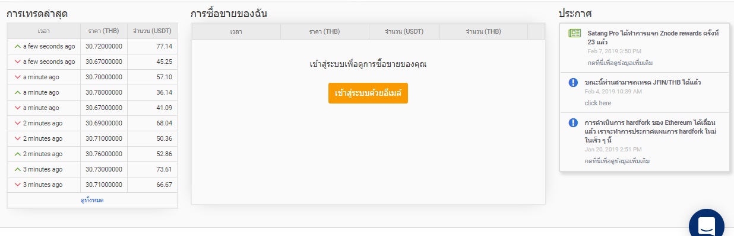The image size is (734, 236).
Task: Click the down arrow on the 30.69000000 trade
Action: pos(18,123)
